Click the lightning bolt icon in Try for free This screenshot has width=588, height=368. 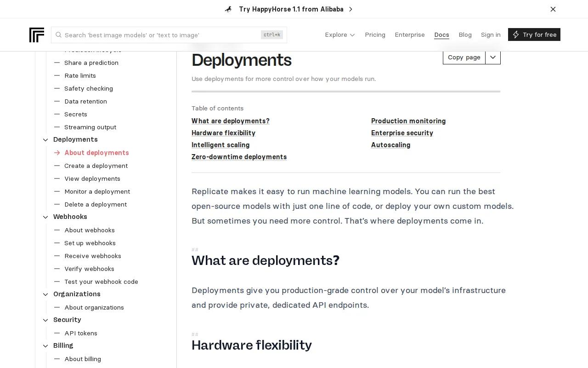[516, 34]
